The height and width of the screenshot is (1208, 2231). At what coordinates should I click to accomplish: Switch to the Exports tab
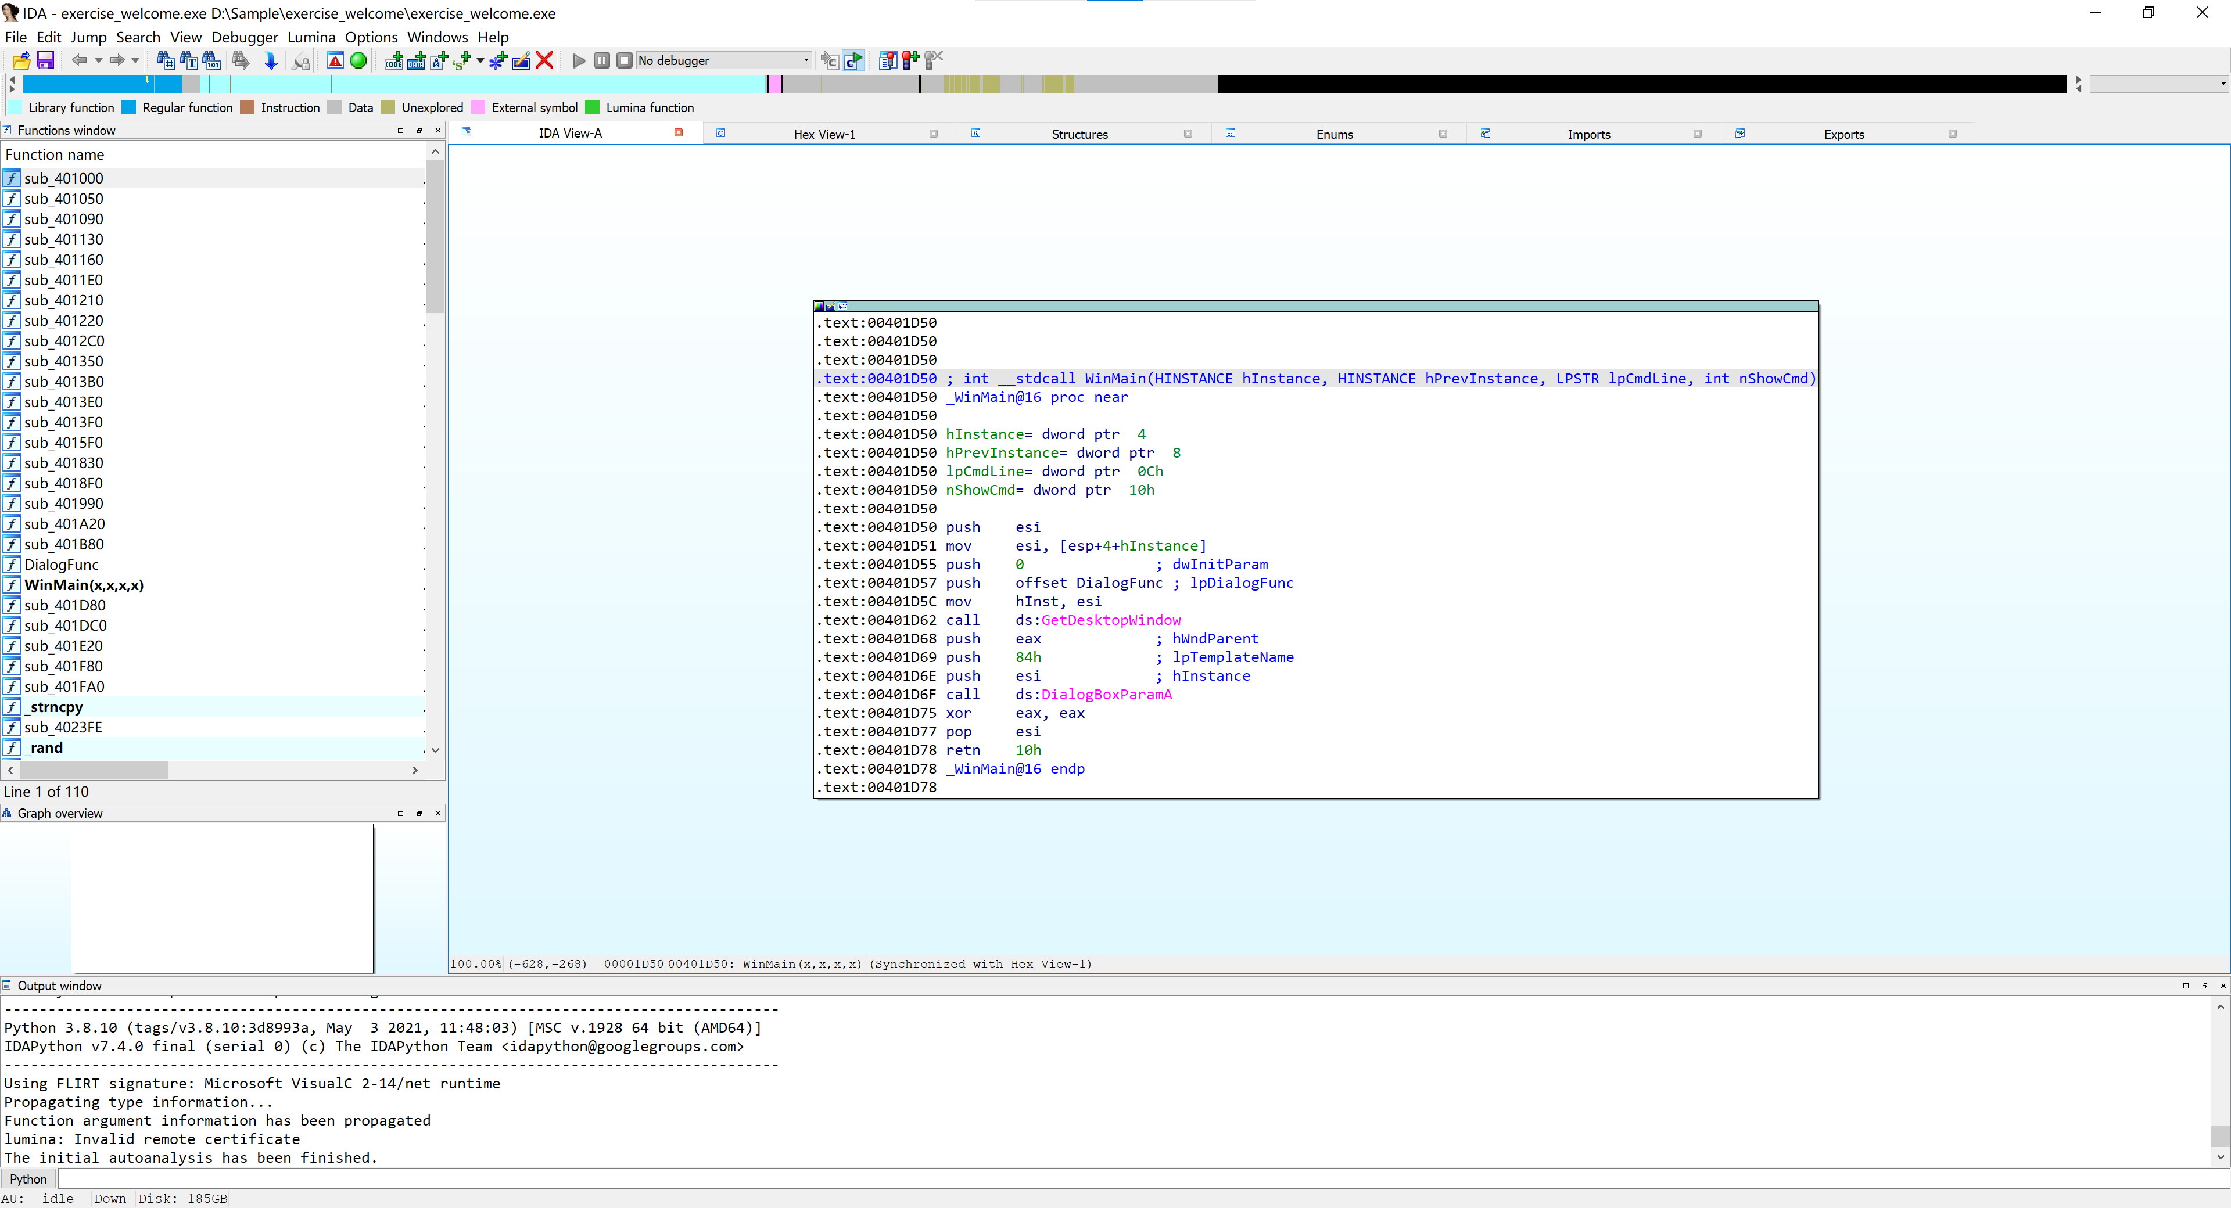1844,134
